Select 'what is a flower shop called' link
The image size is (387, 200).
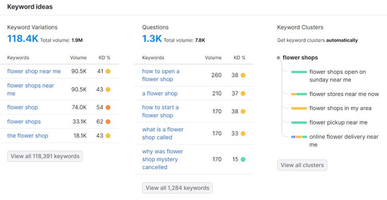tap(163, 133)
